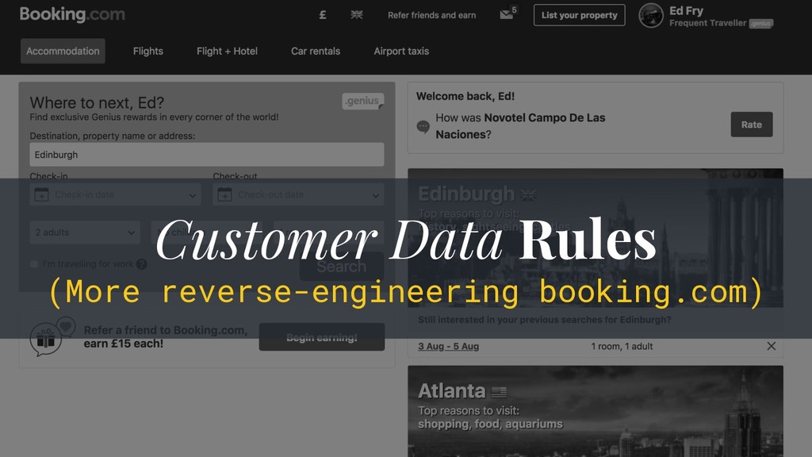Open the Atlanta destination card
The width and height of the screenshot is (812, 457).
click(x=596, y=412)
